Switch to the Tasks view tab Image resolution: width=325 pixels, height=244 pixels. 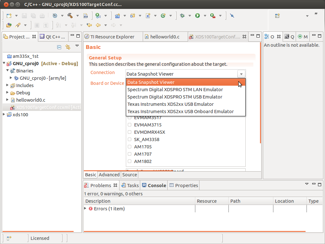tap(130, 186)
